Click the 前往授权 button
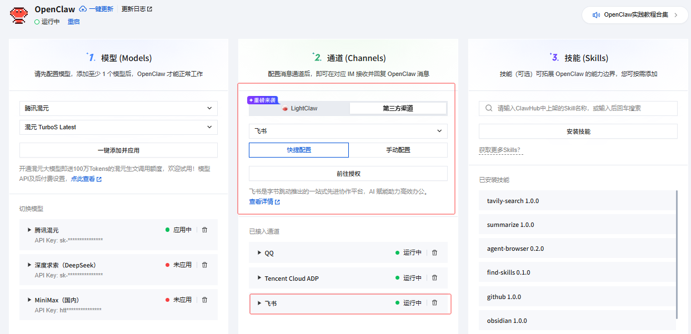 [348, 173]
